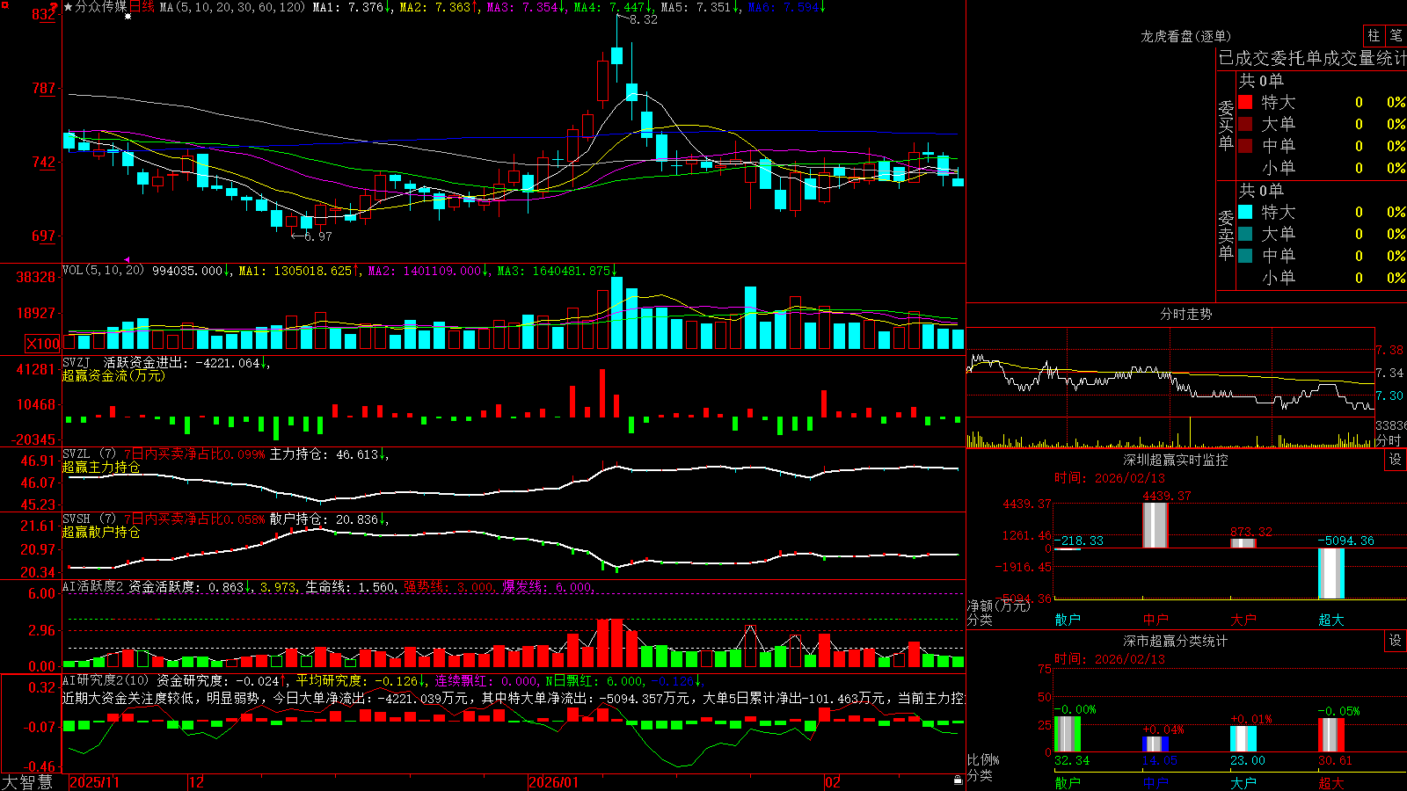This screenshot has height=791, width=1407.
Task: Select the 柱 bar-view button
Action: click(1374, 36)
